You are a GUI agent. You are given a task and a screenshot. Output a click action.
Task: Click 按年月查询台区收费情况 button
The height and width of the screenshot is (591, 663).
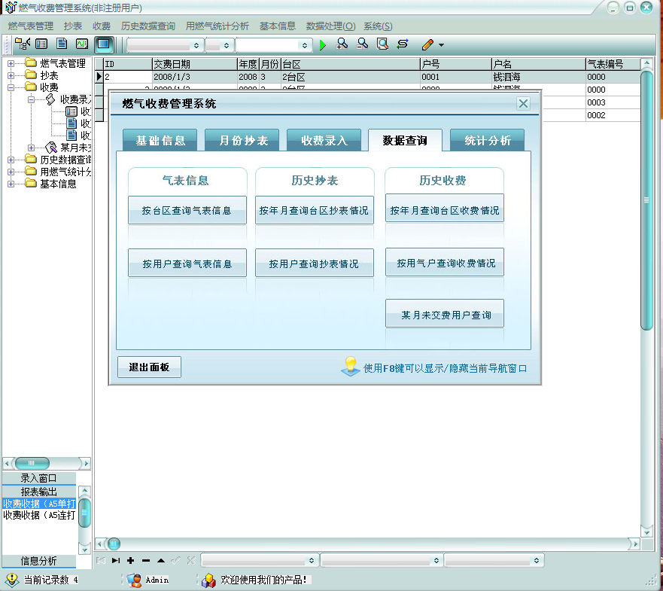coord(445,208)
